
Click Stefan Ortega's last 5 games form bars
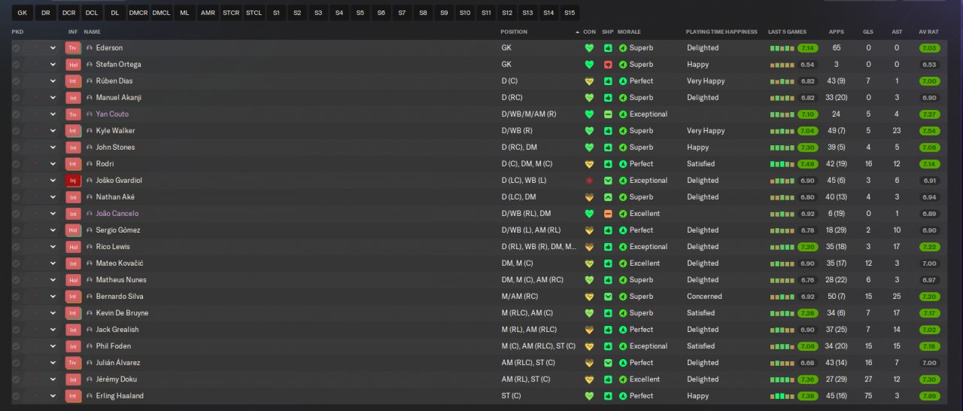(782, 64)
